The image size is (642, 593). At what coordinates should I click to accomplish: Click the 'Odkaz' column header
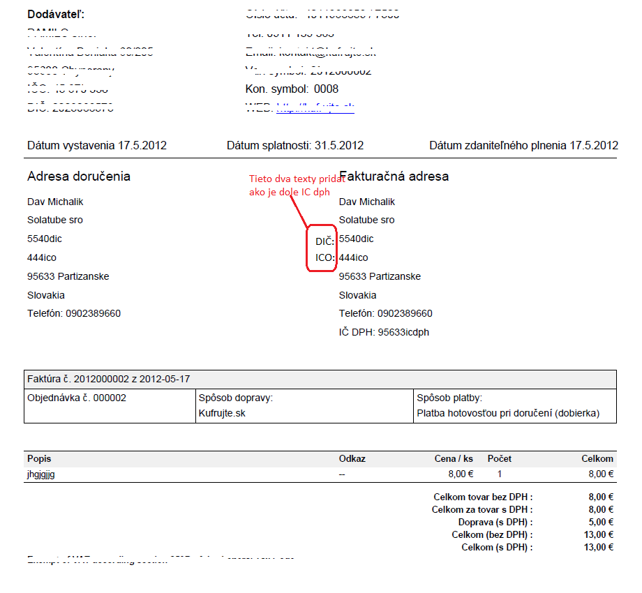coord(352,459)
